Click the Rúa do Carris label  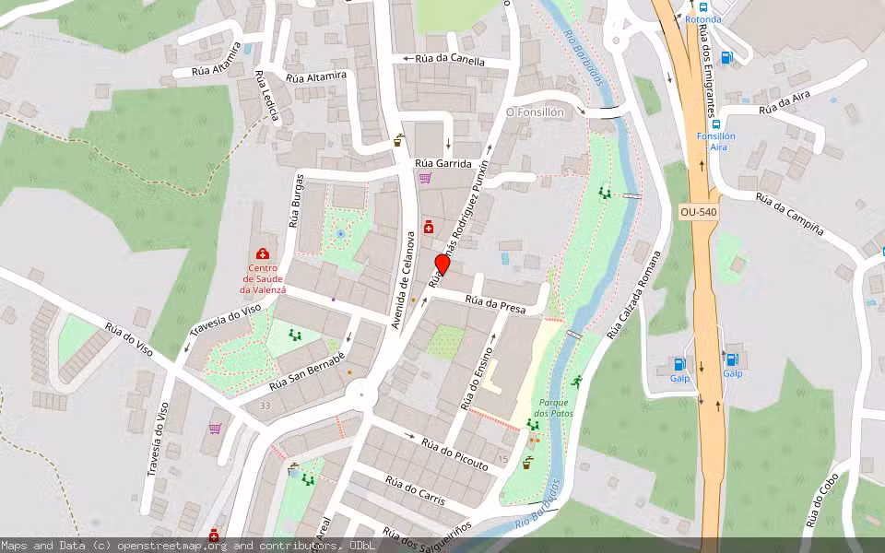point(416,489)
